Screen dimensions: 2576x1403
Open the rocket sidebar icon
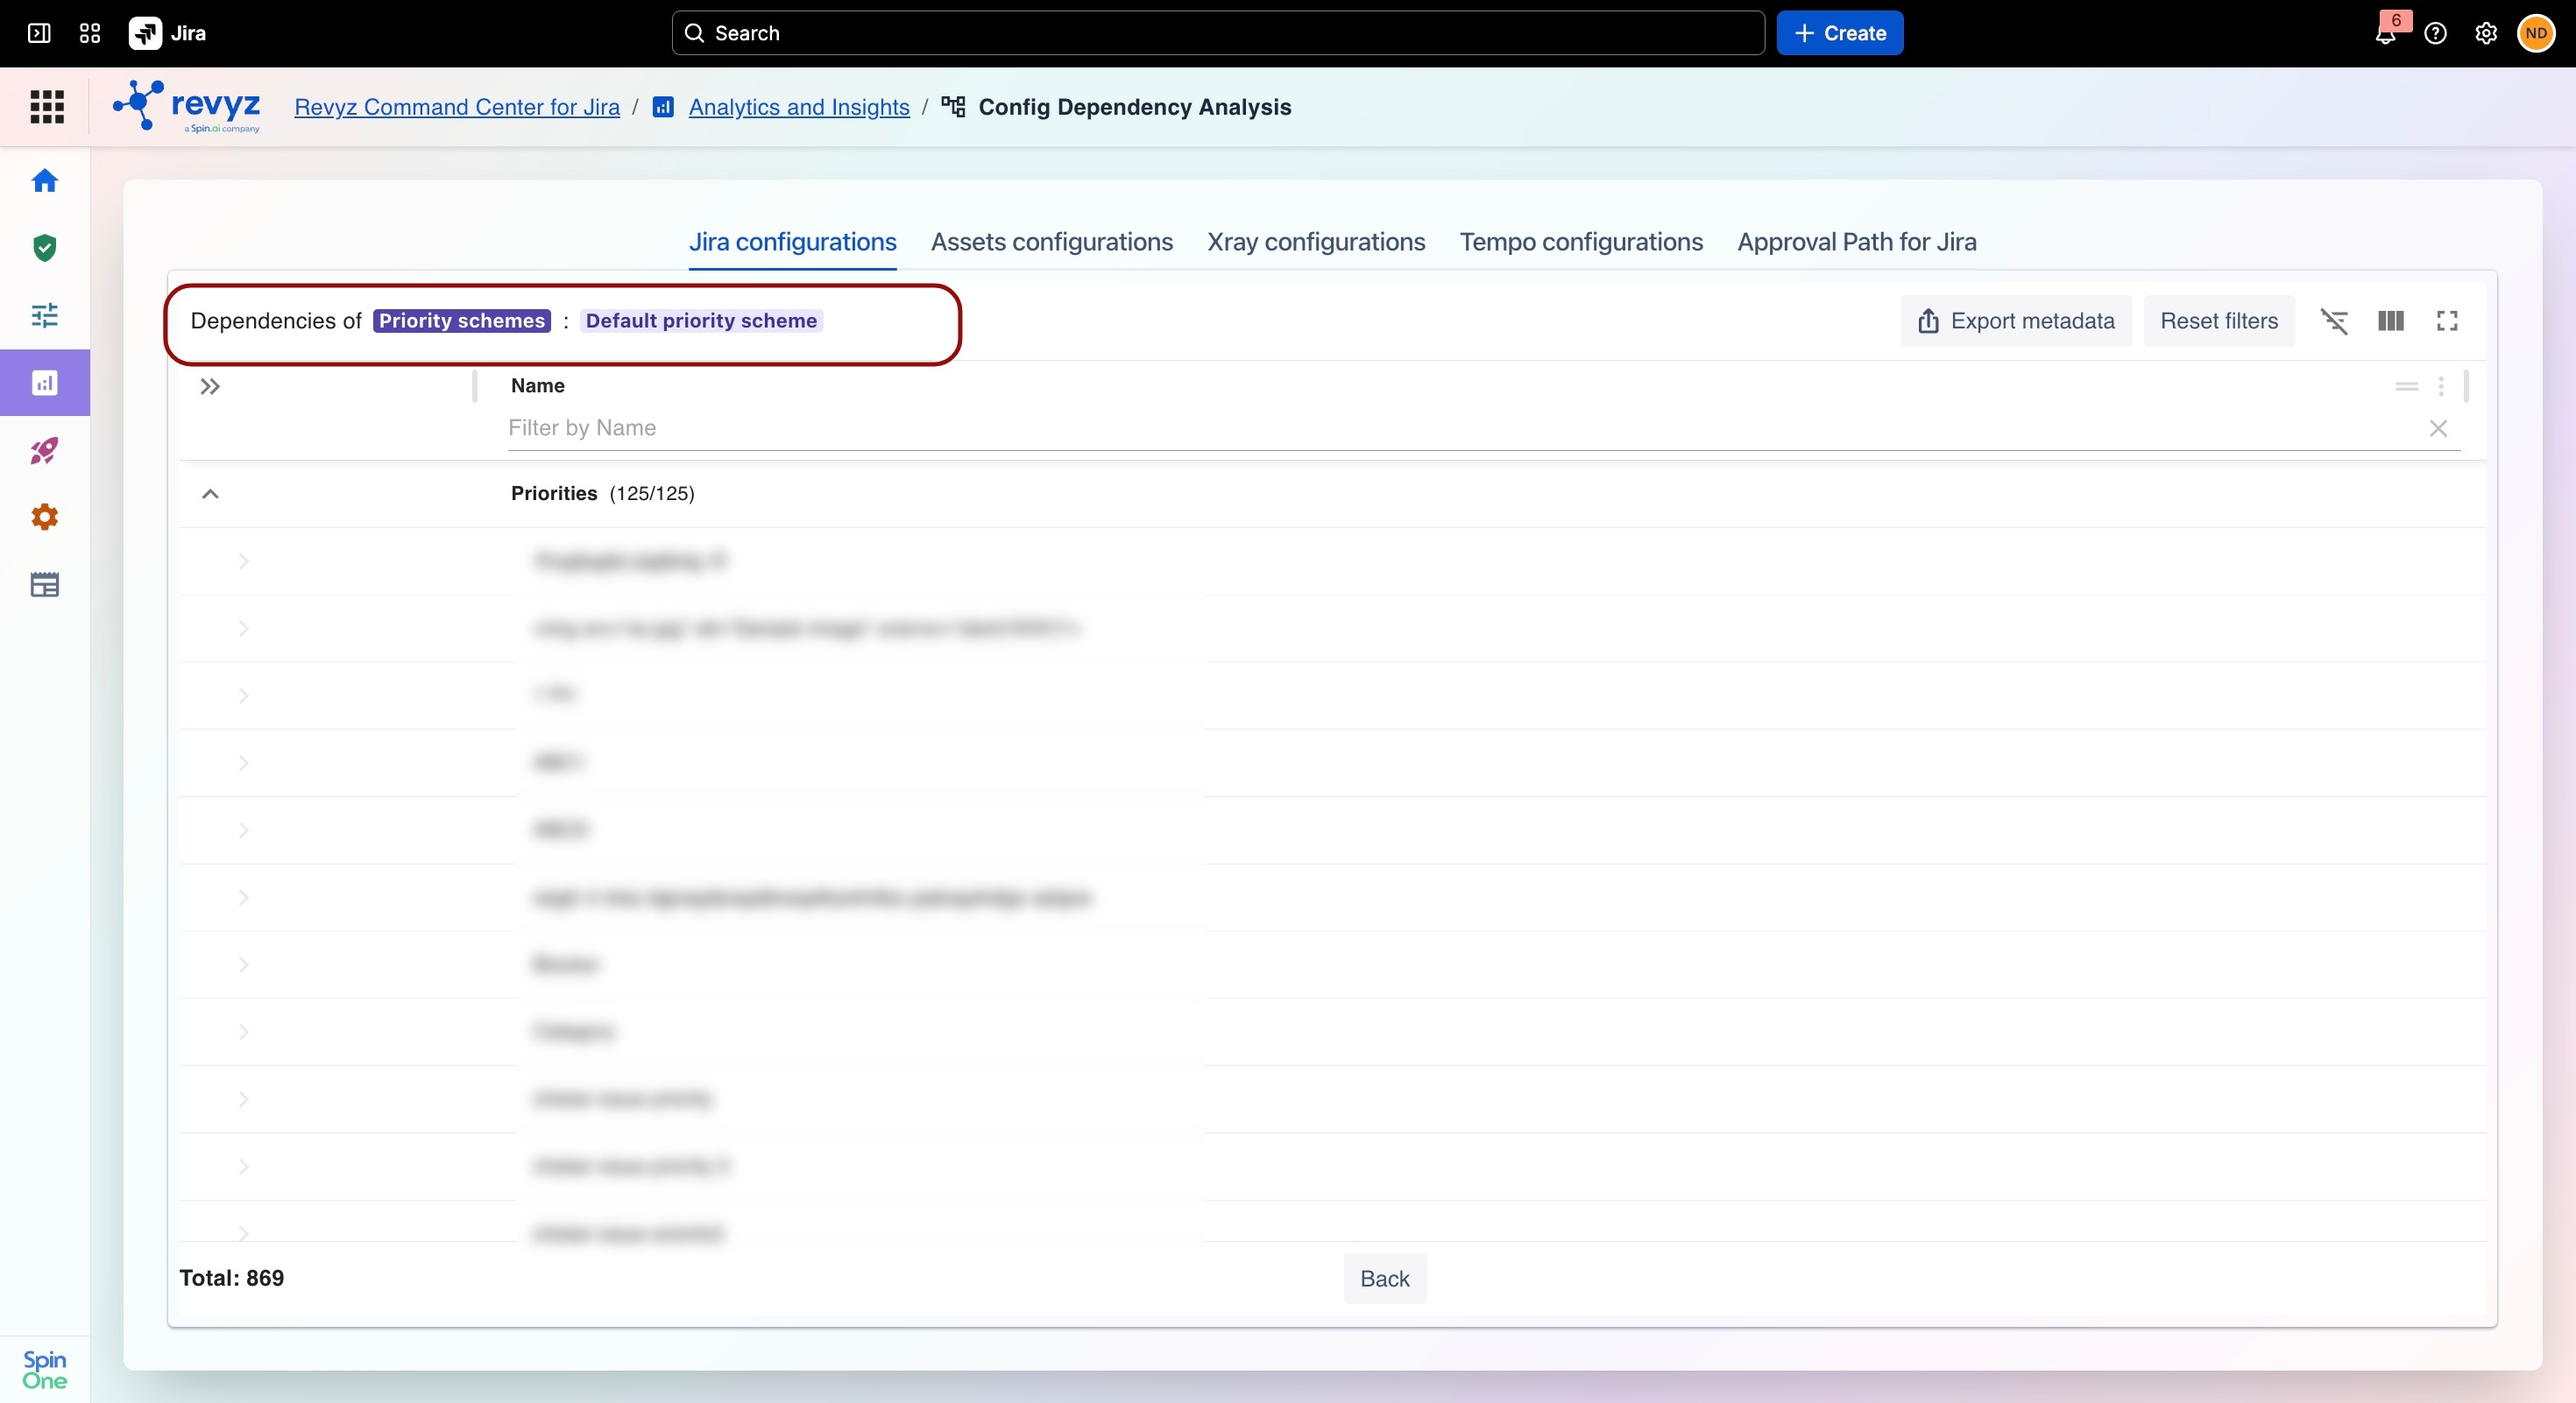point(45,451)
